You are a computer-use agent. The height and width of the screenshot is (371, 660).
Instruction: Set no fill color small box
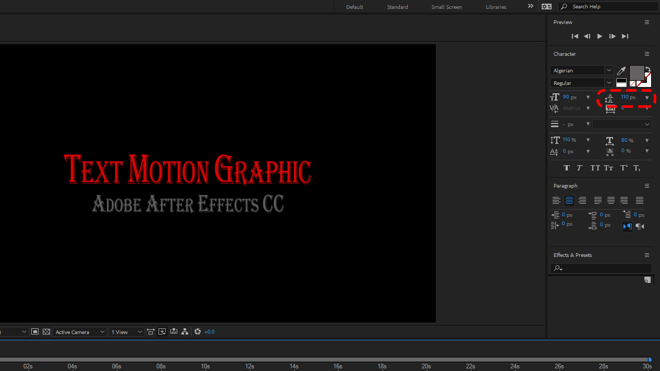pyautogui.click(x=632, y=83)
